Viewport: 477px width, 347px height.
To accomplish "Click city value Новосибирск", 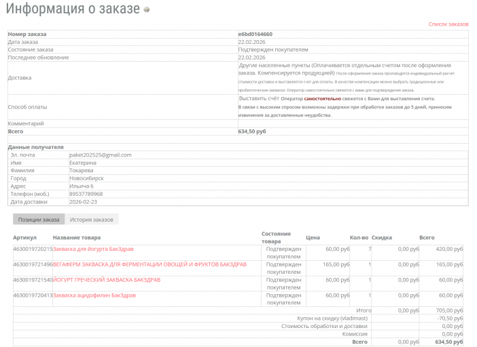I will (86, 178).
